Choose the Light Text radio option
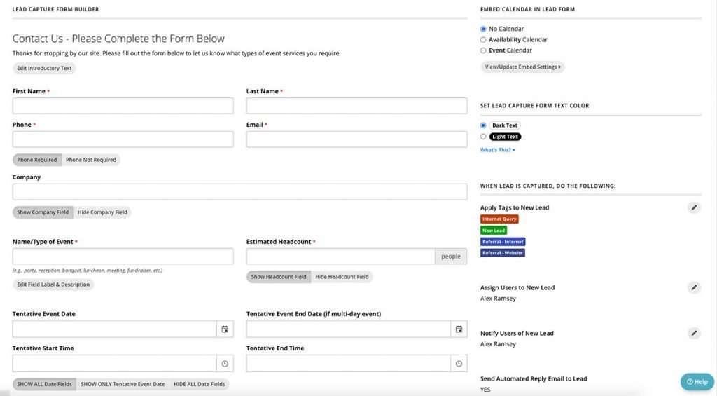717x396 pixels. pos(483,137)
